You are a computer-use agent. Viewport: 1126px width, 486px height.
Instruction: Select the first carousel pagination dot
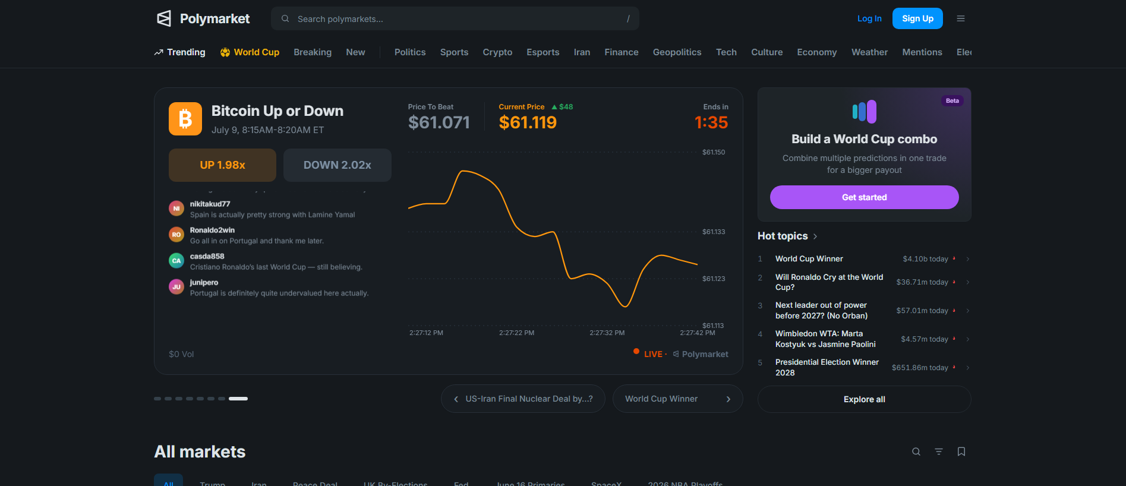coord(157,399)
